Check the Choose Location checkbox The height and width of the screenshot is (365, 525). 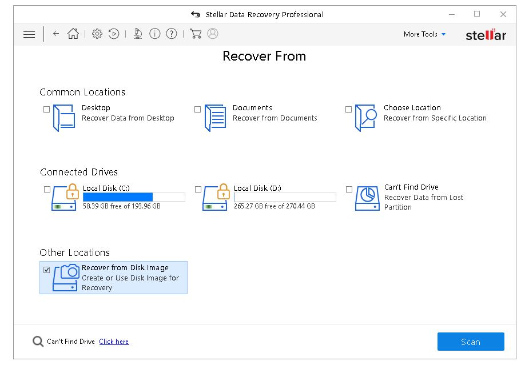(x=348, y=110)
